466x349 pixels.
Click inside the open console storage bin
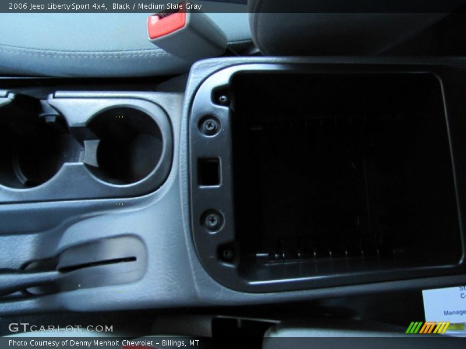[x=344, y=169]
